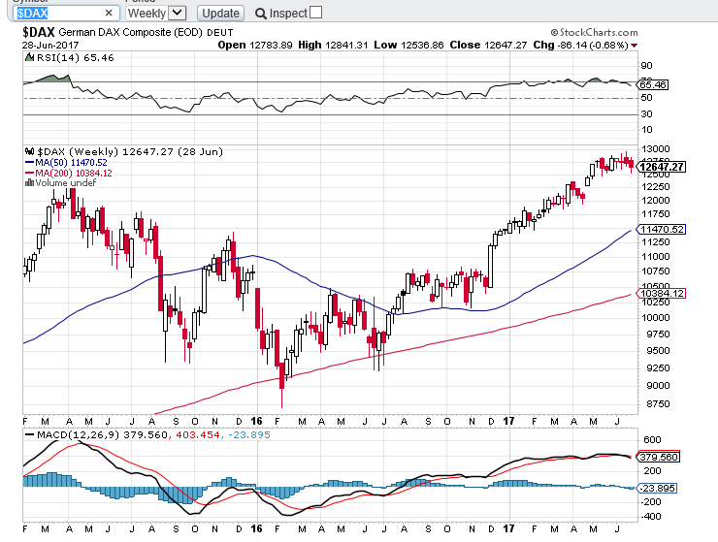
Task: Click the red MA(200) legend line swatch
Action: click(30, 173)
